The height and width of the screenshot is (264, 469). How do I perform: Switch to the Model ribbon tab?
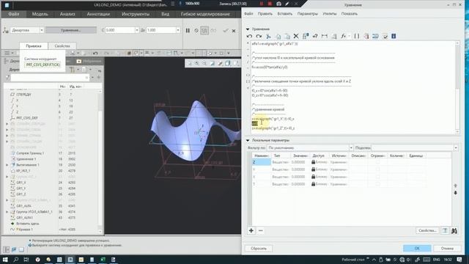point(40,14)
